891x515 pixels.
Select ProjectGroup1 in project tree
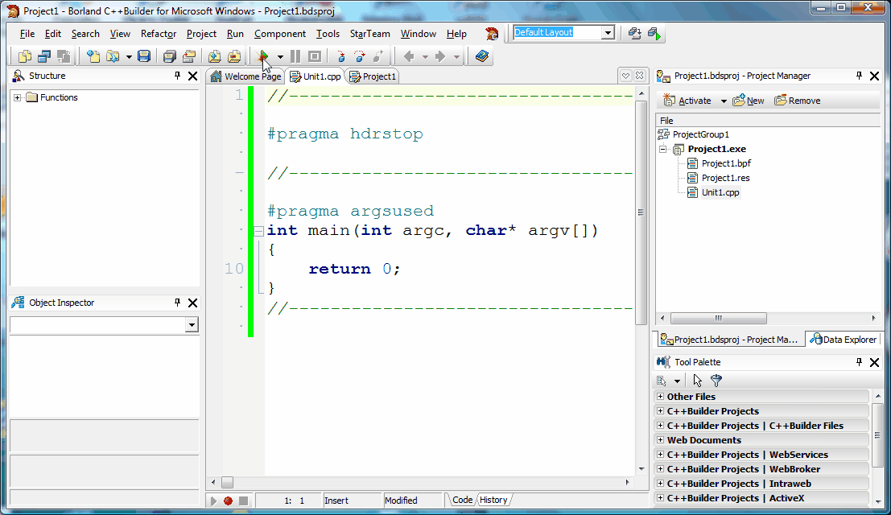[700, 134]
